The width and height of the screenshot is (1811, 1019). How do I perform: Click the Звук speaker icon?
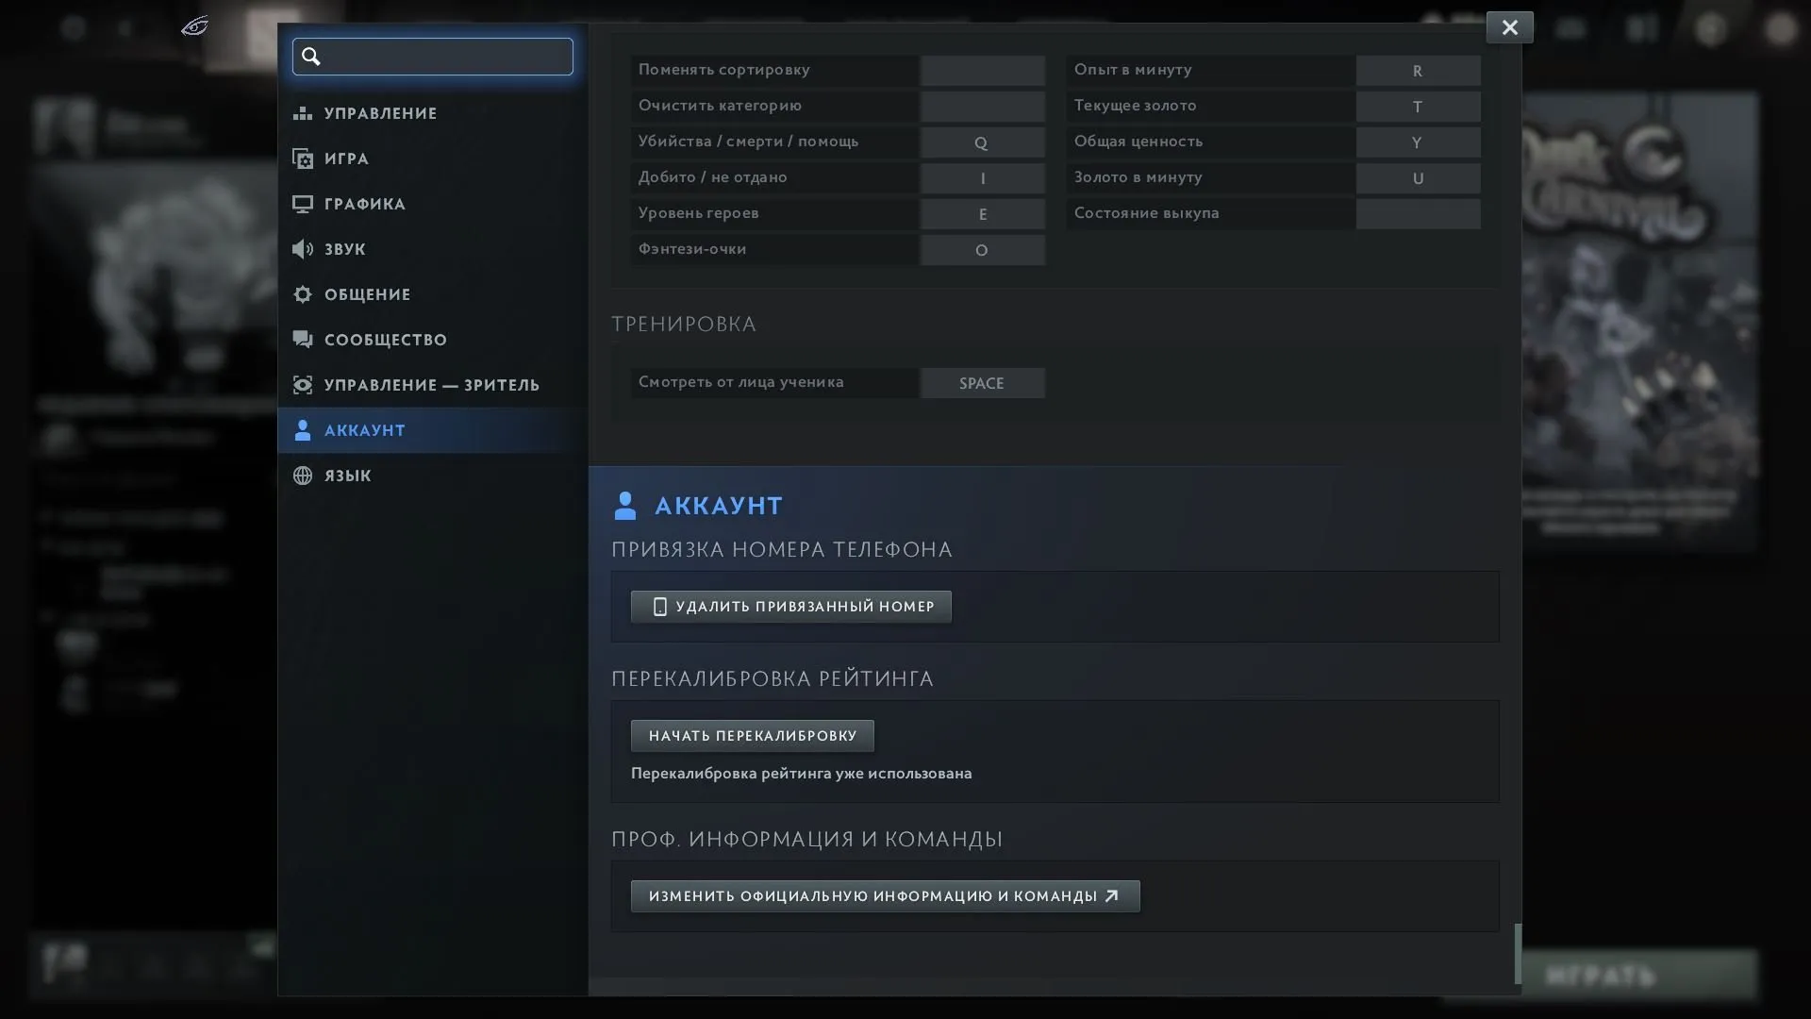click(x=303, y=249)
